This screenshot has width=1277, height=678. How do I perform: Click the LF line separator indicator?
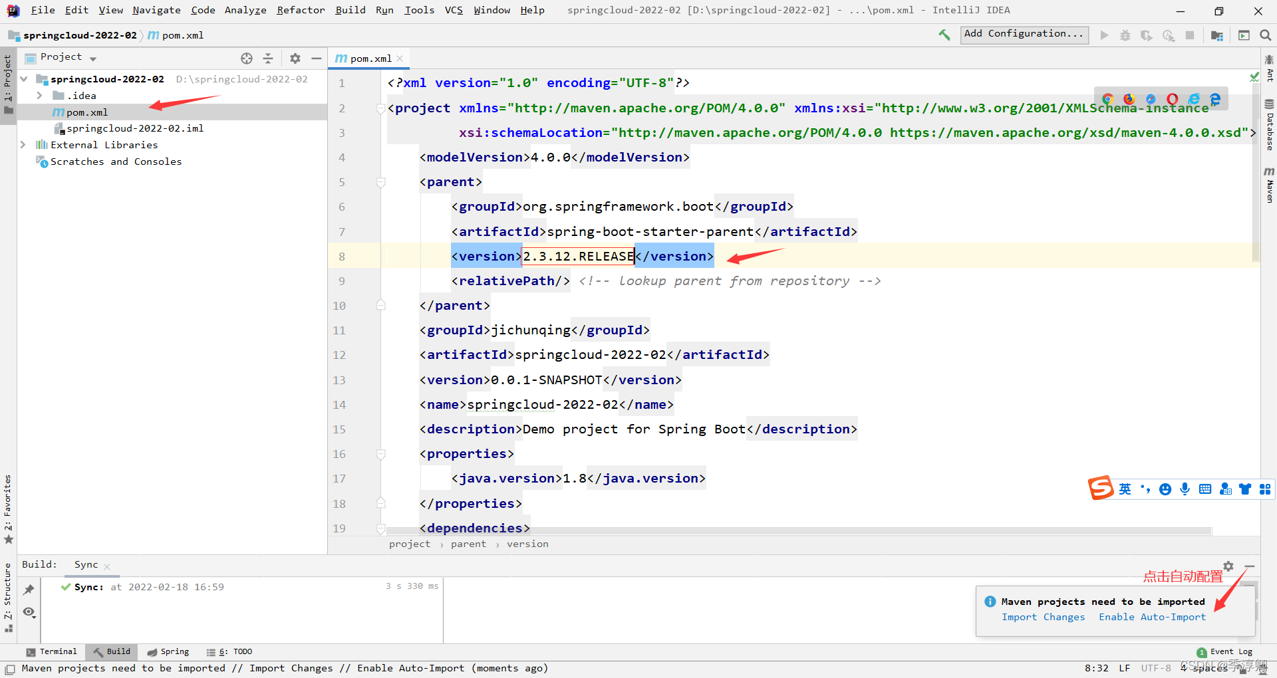pyautogui.click(x=1124, y=669)
